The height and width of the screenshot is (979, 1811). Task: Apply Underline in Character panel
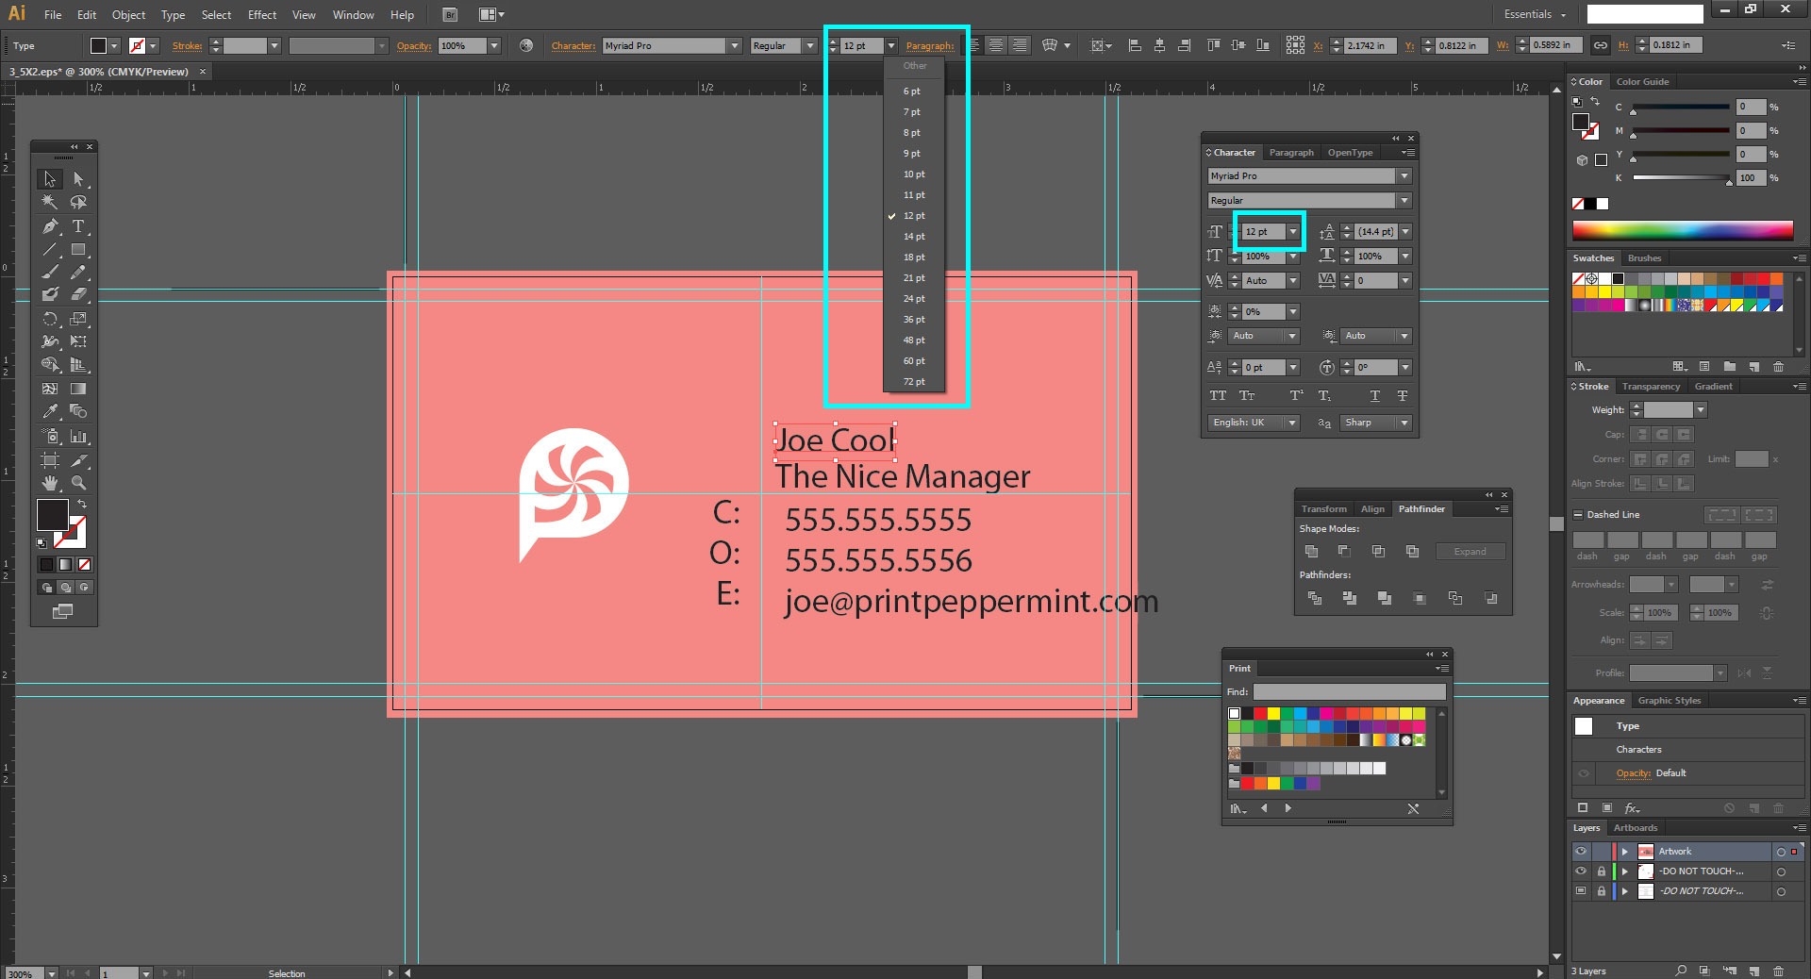click(x=1375, y=396)
